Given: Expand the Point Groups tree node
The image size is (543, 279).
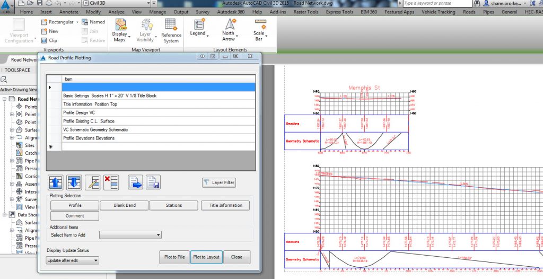Looking at the screenshot, I should tap(12, 115).
